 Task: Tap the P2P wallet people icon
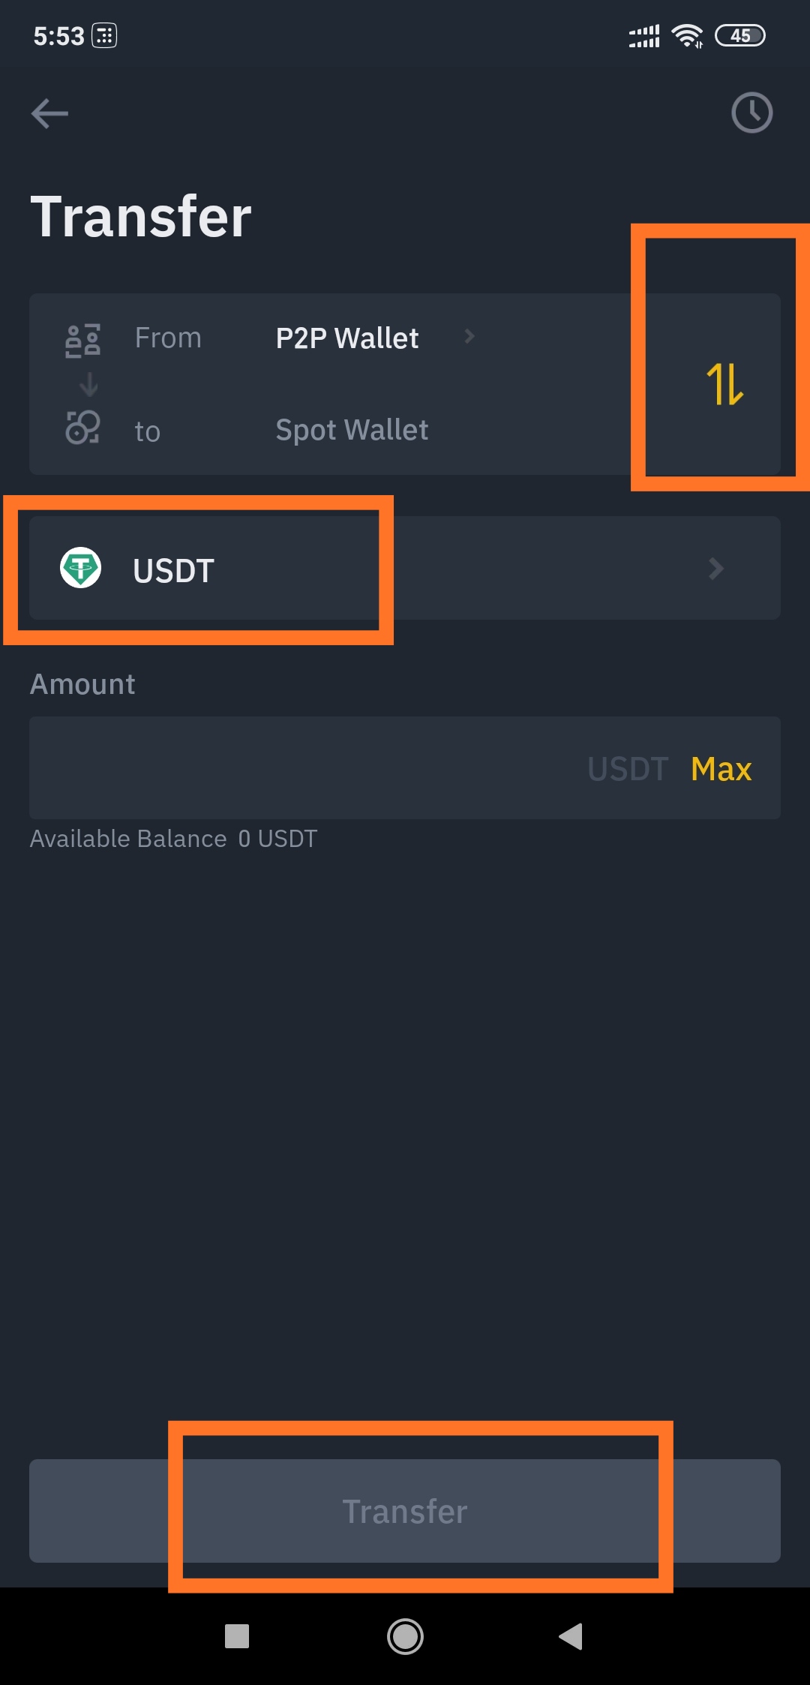[x=82, y=340]
